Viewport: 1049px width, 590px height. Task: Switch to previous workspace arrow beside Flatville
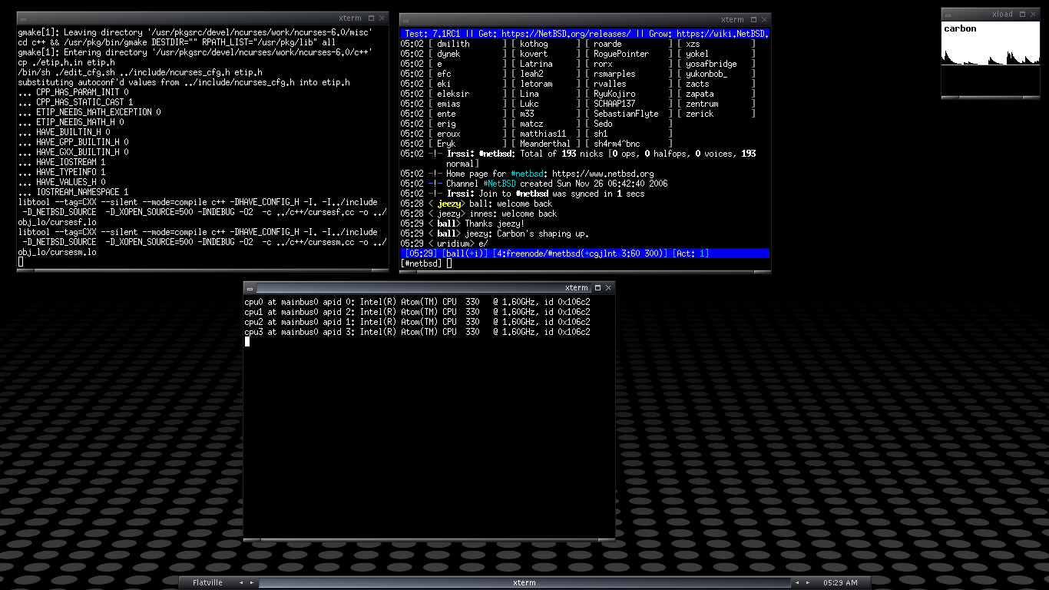(240, 582)
